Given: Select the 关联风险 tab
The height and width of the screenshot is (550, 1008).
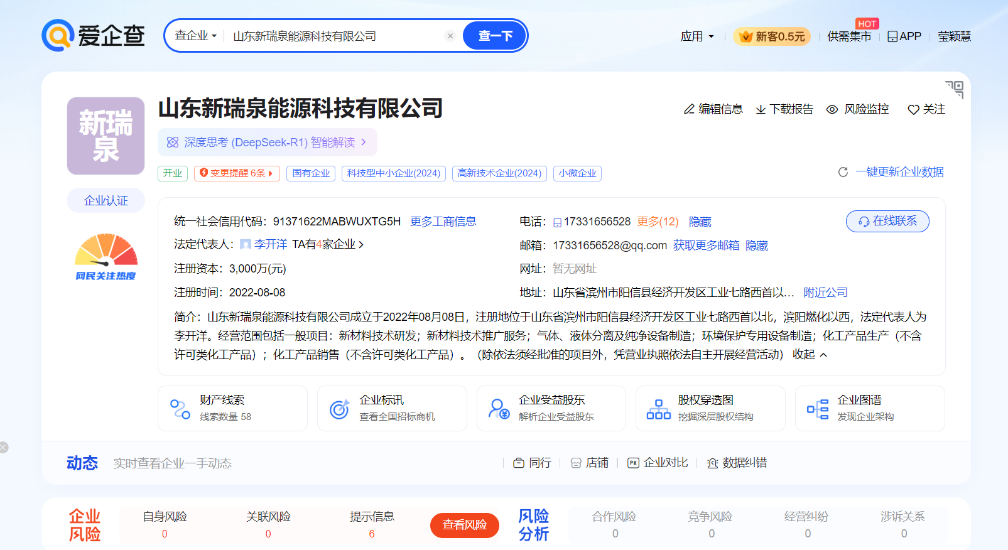Looking at the screenshot, I should (268, 525).
